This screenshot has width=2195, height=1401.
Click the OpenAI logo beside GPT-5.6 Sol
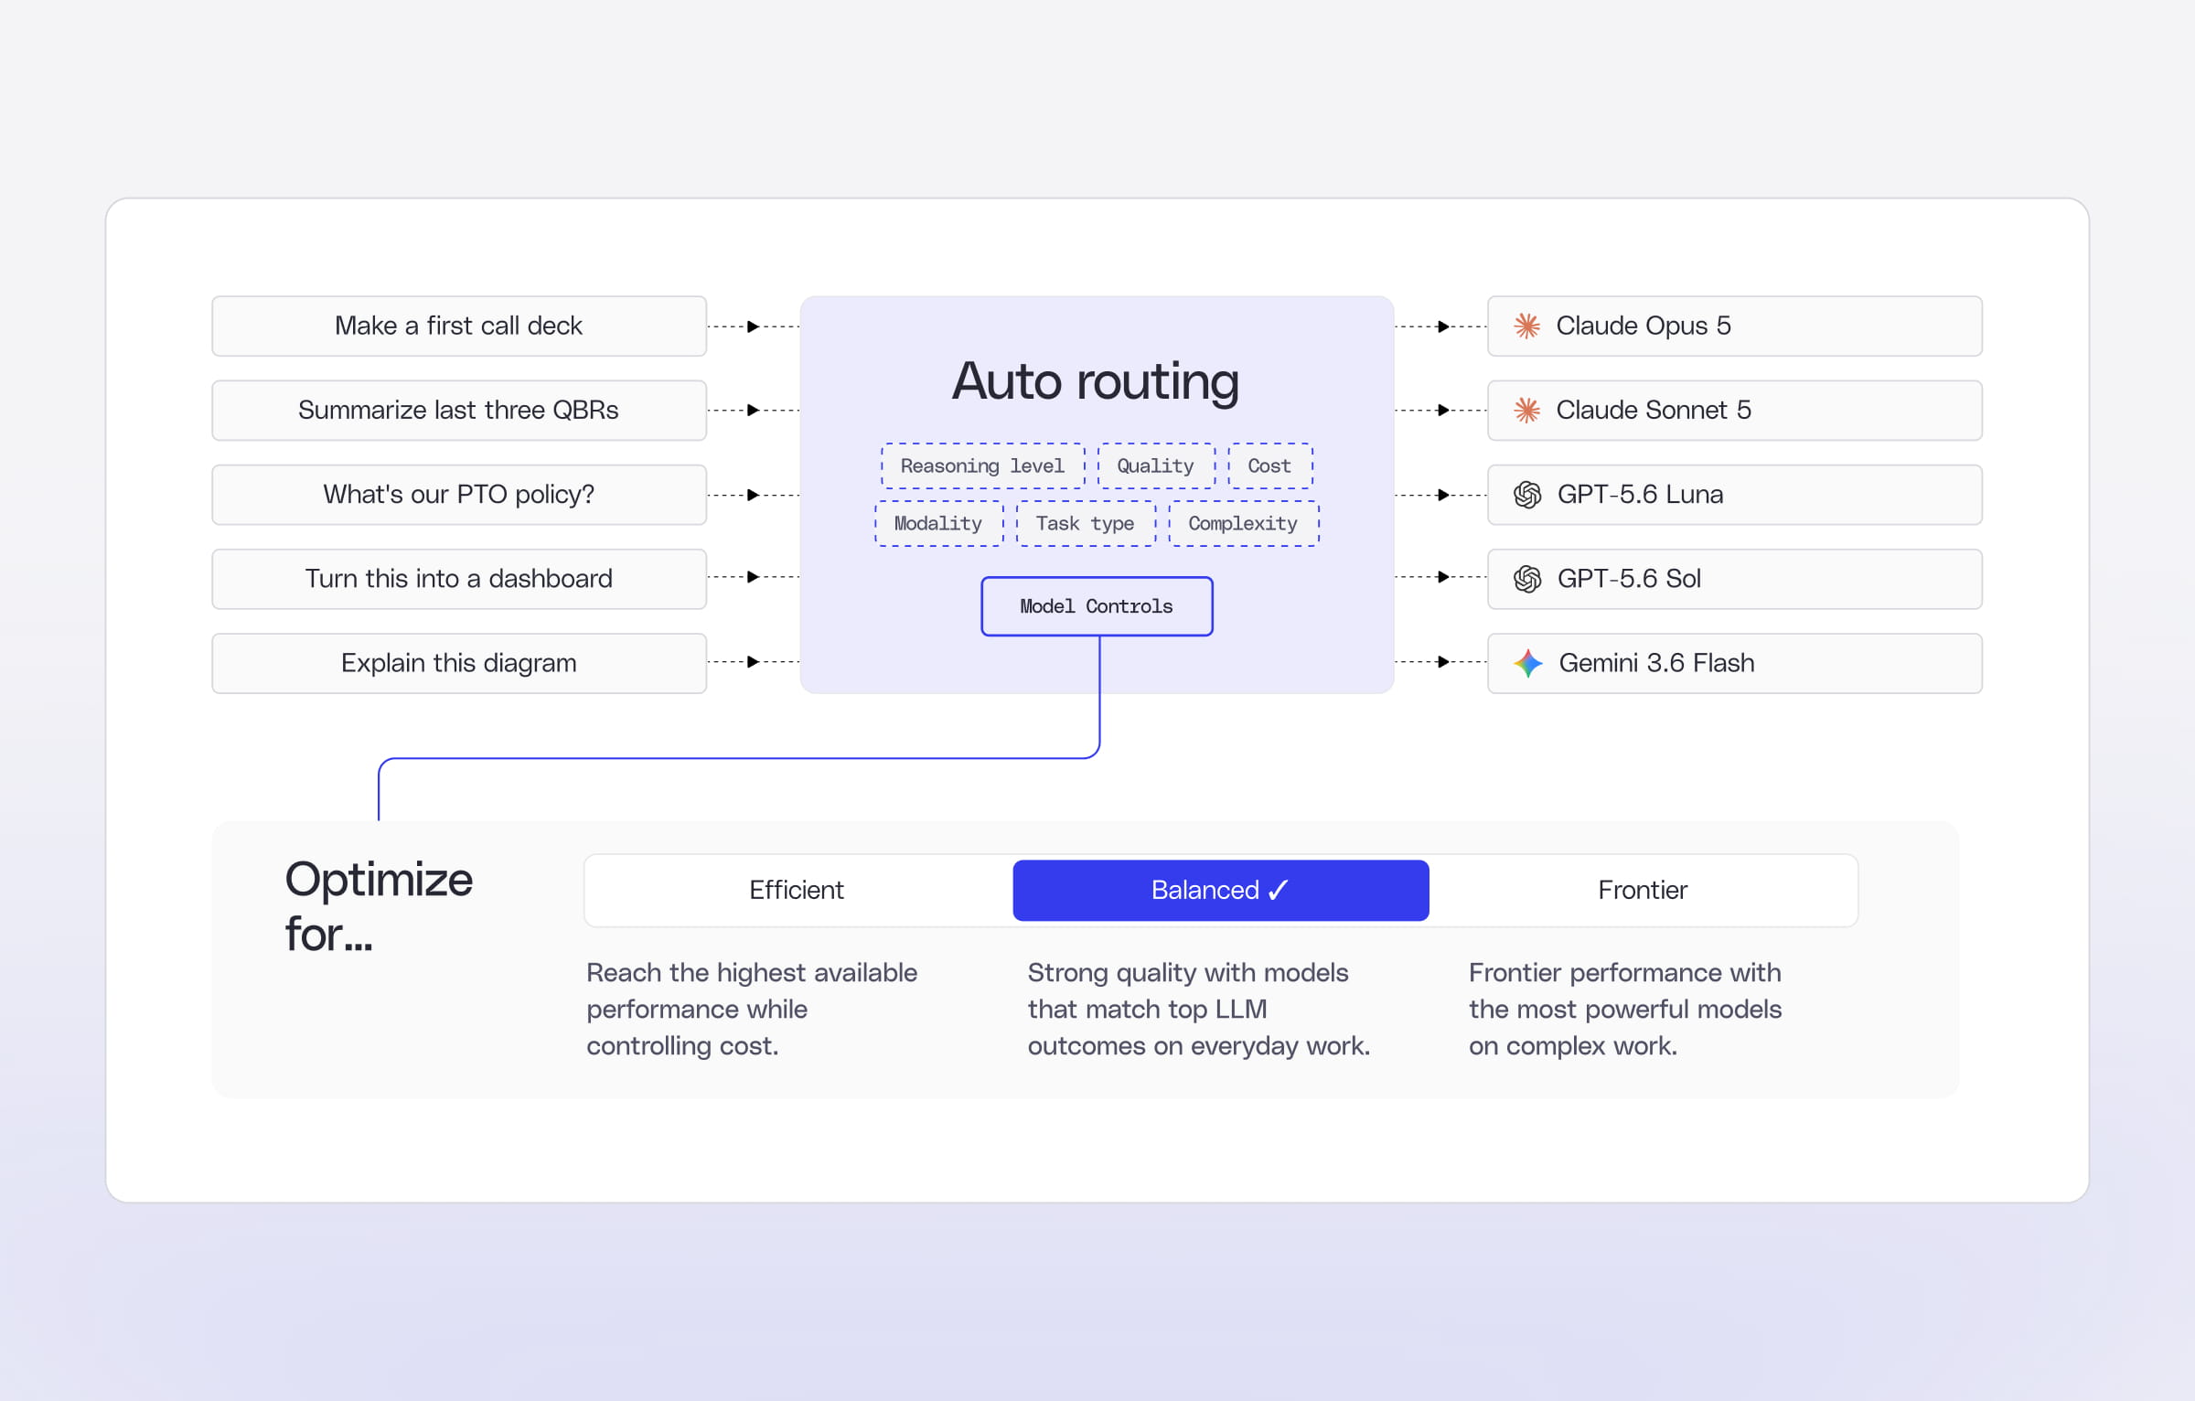pos(1527,579)
